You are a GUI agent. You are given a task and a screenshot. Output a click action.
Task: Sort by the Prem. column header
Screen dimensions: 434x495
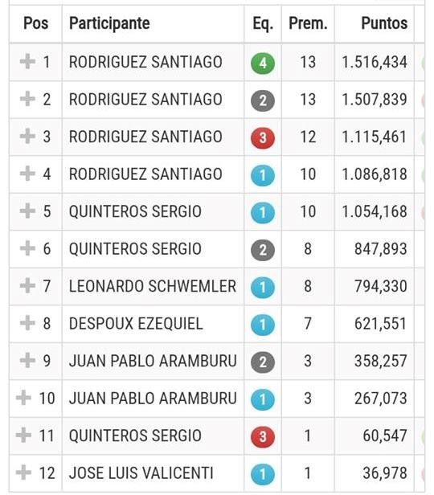[x=308, y=23]
